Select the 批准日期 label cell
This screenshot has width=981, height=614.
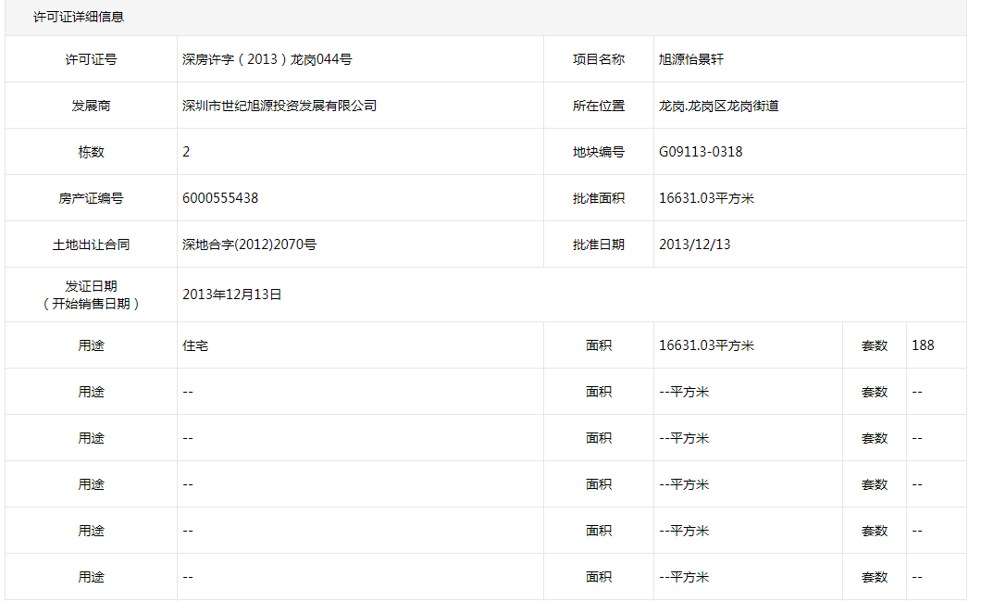(x=599, y=244)
